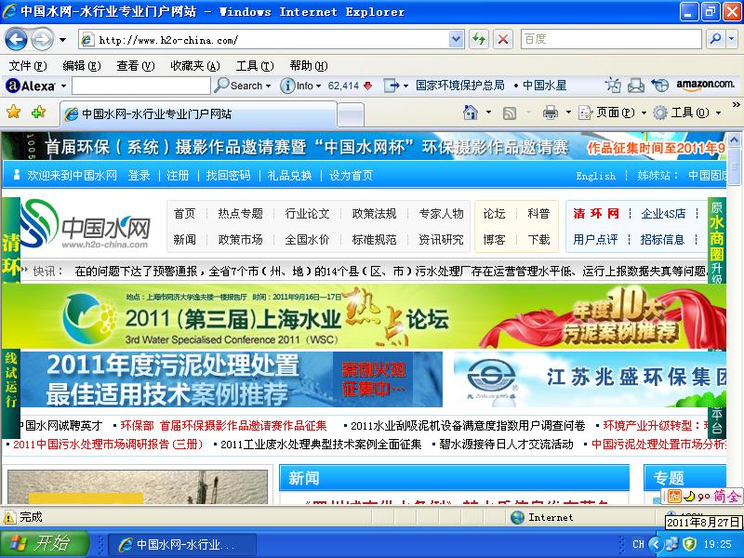Open the Print options dropdown arrow

568,113
